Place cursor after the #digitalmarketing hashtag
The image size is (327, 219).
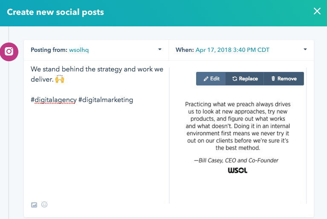point(133,100)
